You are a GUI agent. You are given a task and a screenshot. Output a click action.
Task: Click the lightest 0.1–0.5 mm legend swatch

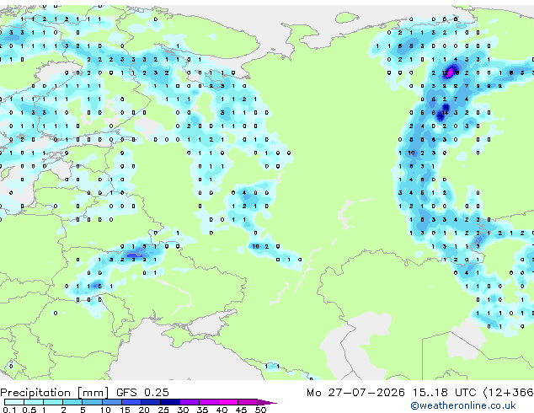pos(14,402)
